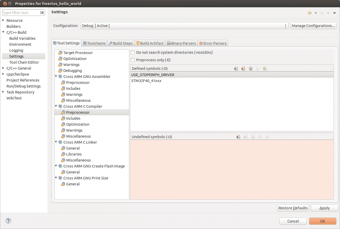The height and width of the screenshot is (229, 340).
Task: Open the help dialog
Action: coord(8,221)
